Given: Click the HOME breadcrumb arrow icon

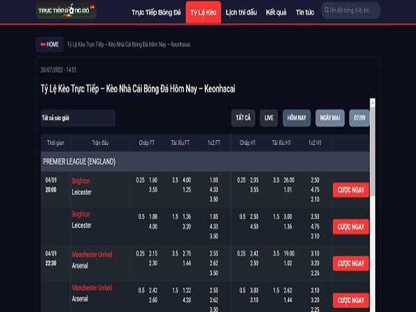Looking at the screenshot, I should tap(42, 44).
